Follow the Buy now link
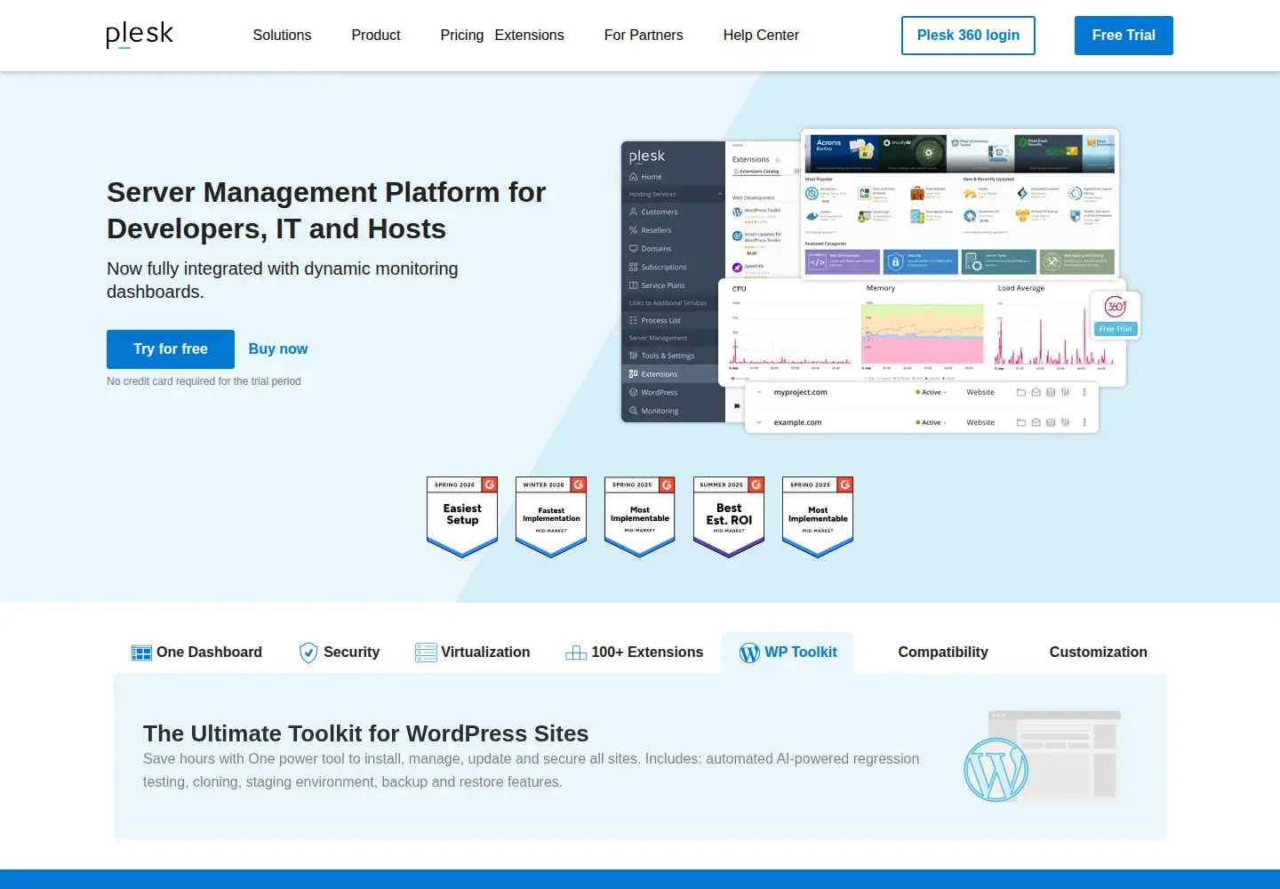This screenshot has height=889, width=1280. (x=278, y=349)
